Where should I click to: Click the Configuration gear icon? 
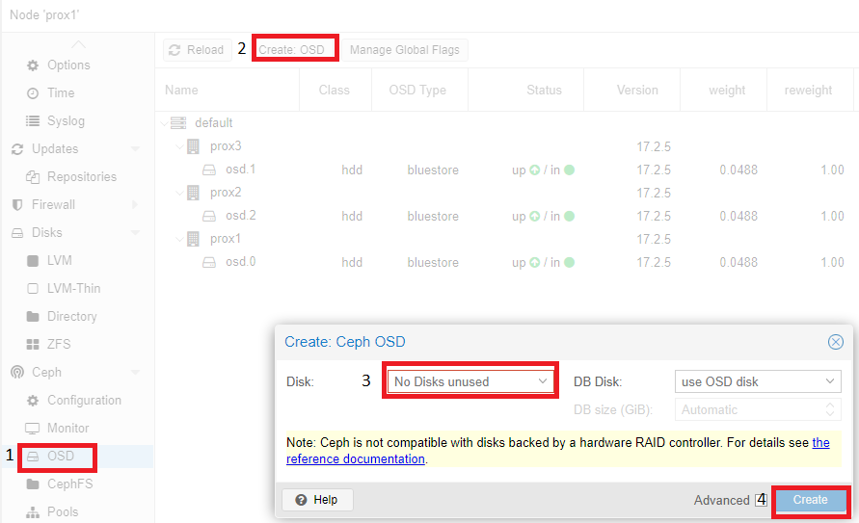click(x=33, y=400)
